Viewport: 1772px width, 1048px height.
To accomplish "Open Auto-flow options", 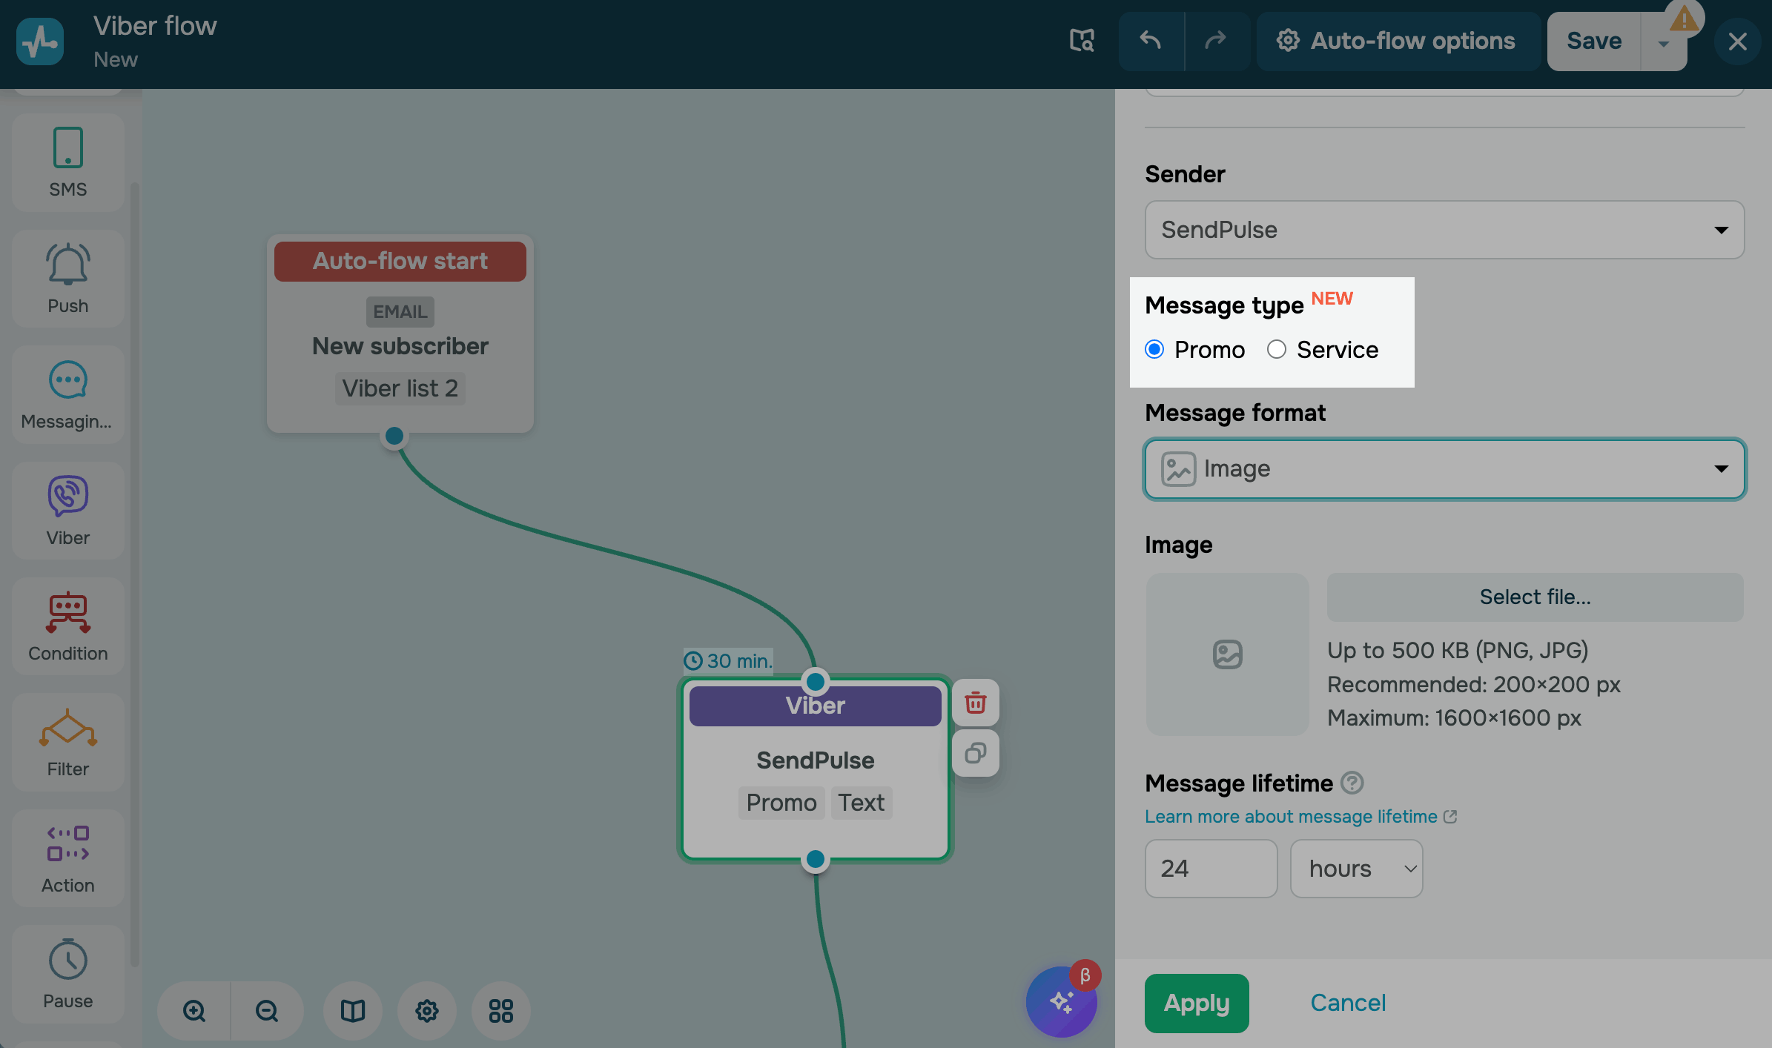I will tap(1398, 41).
